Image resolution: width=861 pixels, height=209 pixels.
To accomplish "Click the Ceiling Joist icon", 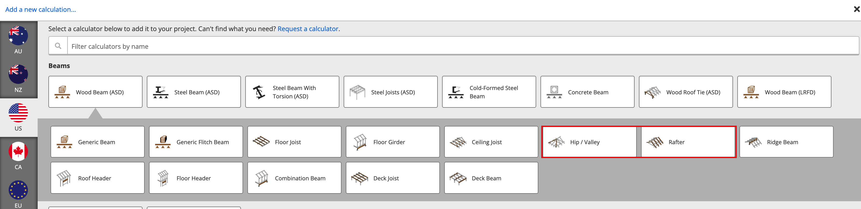I will [458, 142].
